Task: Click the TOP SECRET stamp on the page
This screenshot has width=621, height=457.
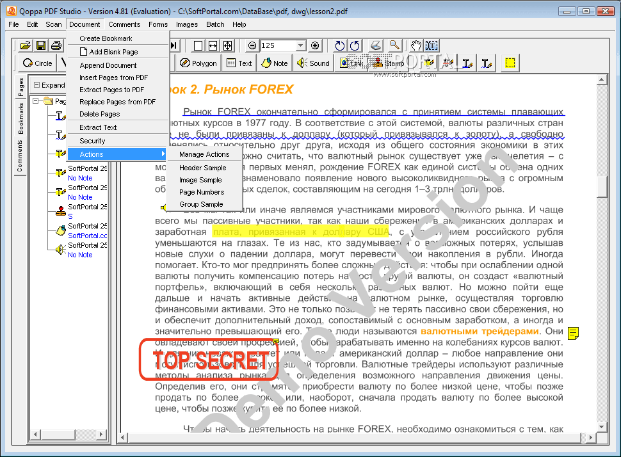Action: 209,360
